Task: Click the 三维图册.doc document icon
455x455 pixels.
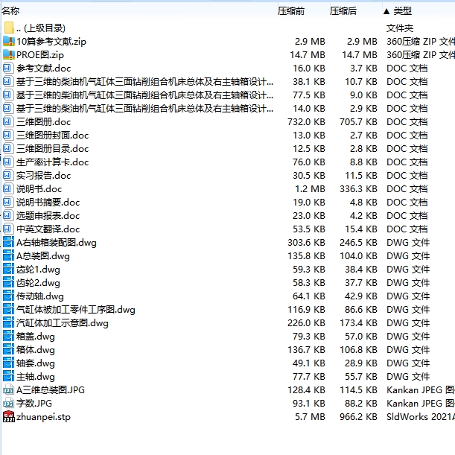Action: pos(8,121)
